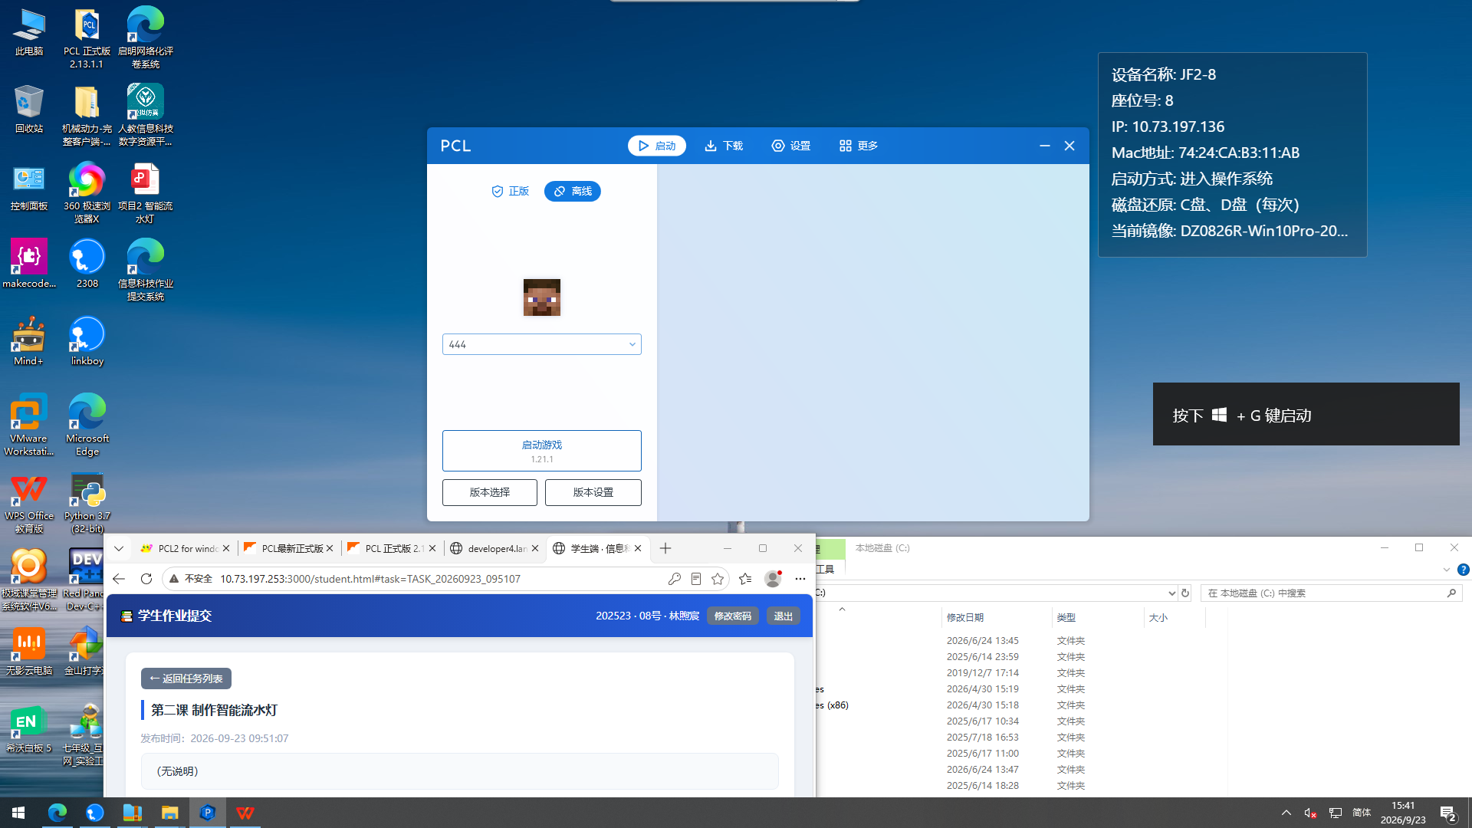Viewport: 1472px width, 828px height.
Task: Click 退出 button on student page
Action: pyautogui.click(x=784, y=616)
